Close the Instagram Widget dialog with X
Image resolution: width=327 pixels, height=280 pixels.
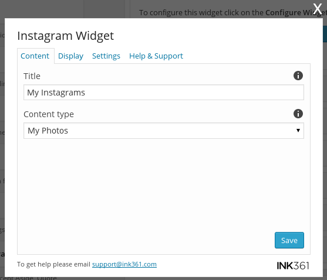click(318, 9)
